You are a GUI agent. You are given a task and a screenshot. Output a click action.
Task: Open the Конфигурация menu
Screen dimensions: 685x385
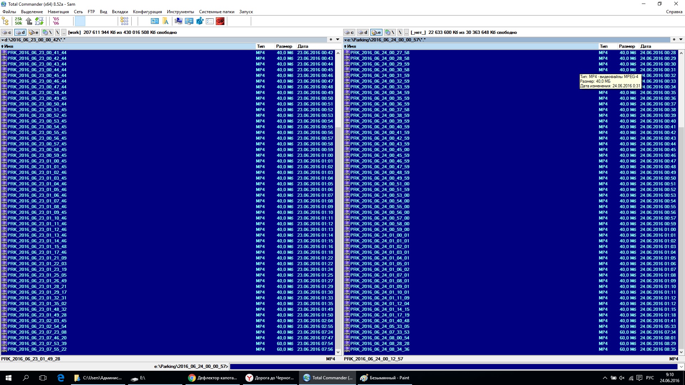[147, 12]
